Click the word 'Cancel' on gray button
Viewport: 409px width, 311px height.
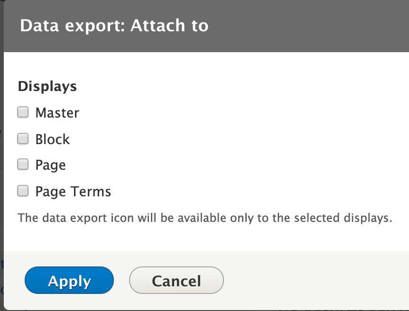pos(177,281)
